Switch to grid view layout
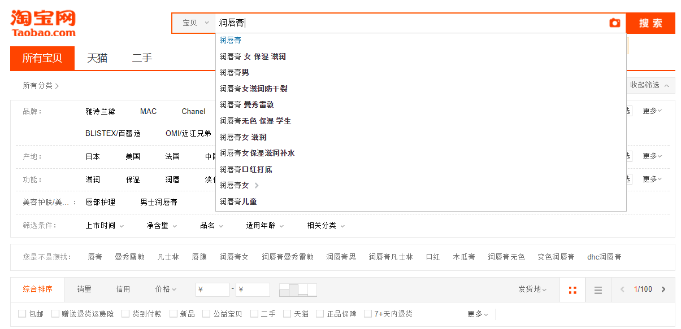 click(x=572, y=290)
